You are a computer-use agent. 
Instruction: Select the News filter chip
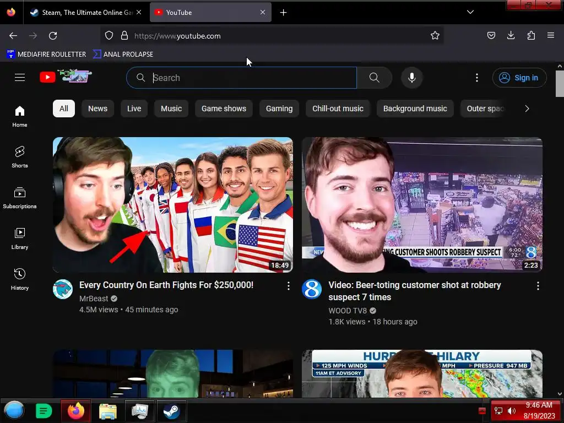tap(98, 109)
